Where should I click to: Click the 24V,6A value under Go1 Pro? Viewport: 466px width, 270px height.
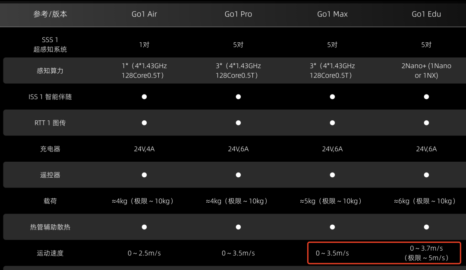238,149
